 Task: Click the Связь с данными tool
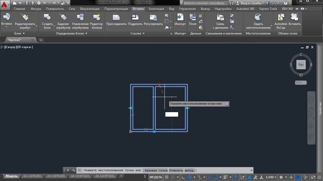[220, 21]
